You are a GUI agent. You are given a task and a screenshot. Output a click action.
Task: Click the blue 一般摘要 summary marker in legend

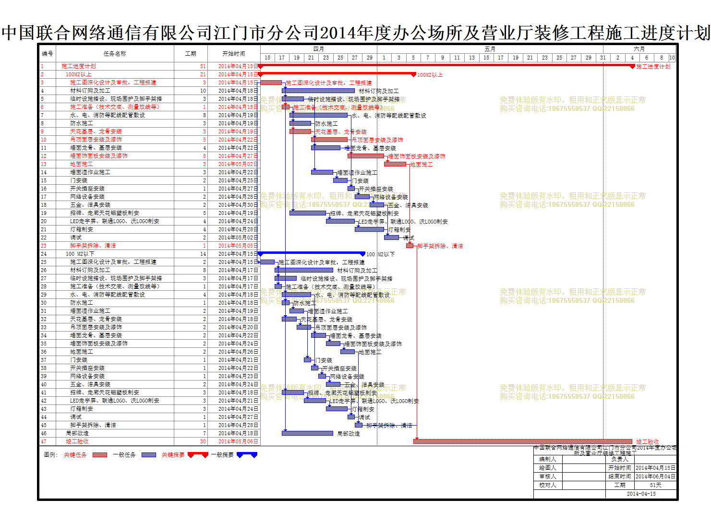point(247,455)
